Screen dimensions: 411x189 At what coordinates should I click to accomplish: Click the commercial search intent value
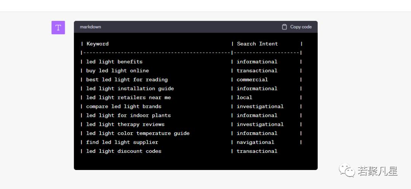(252, 79)
